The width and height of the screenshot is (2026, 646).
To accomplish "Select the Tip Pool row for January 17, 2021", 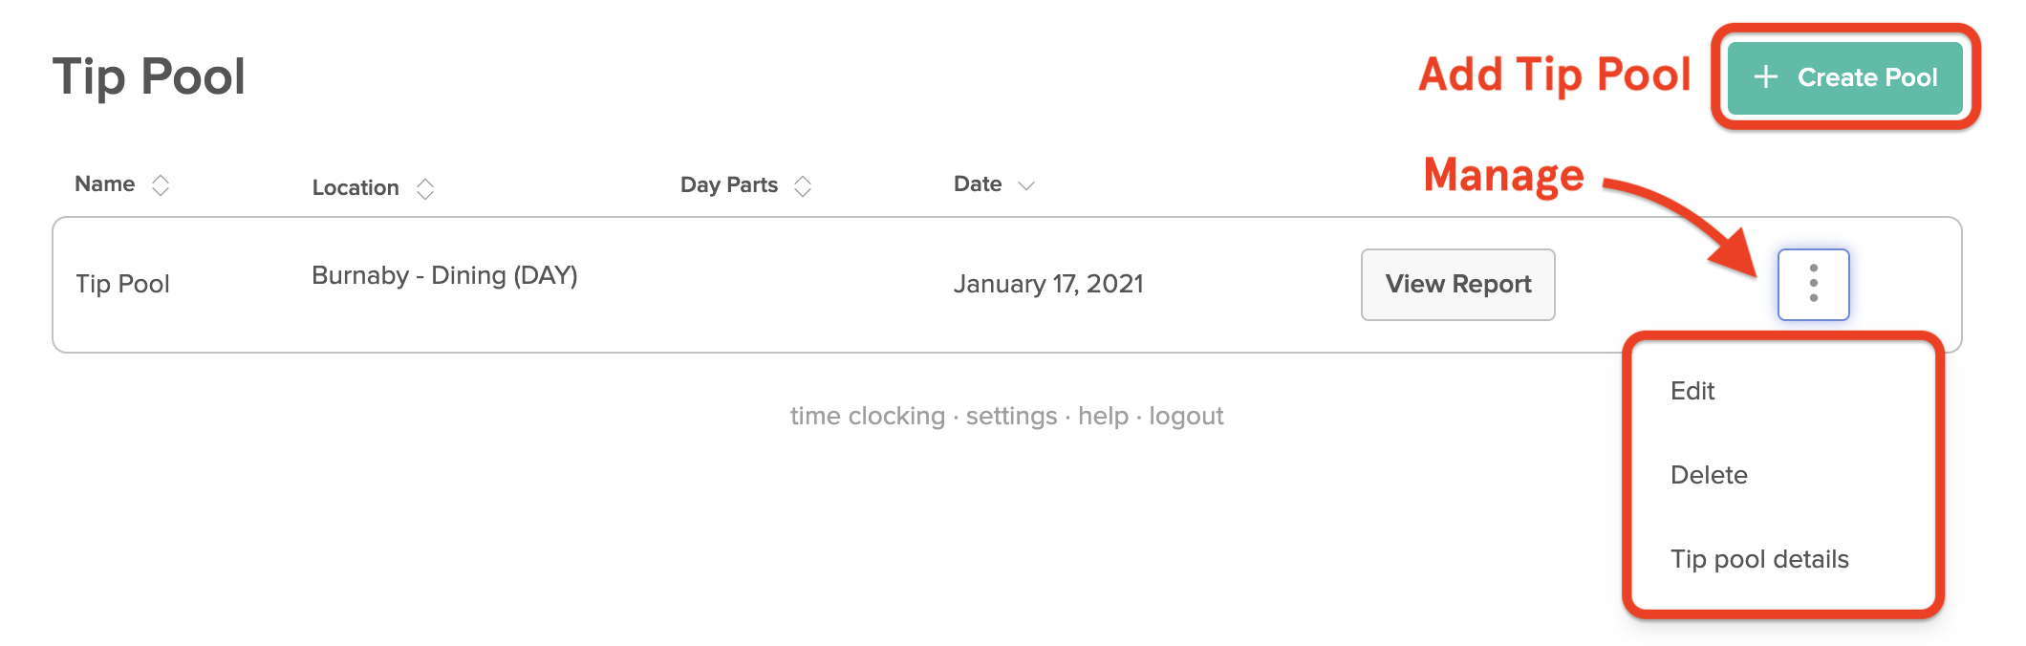I will 669,284.
